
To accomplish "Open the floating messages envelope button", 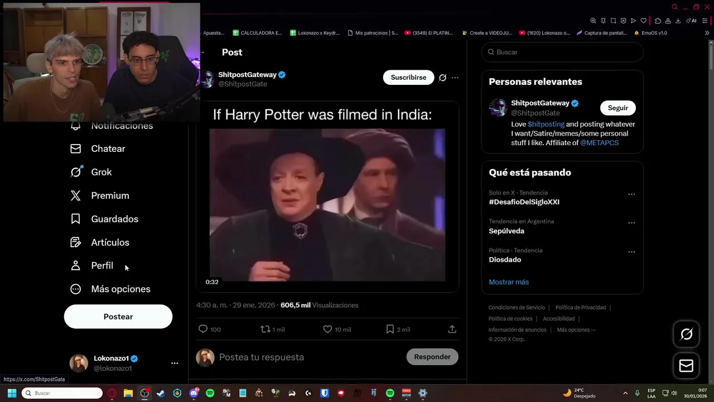I will 687,366.
